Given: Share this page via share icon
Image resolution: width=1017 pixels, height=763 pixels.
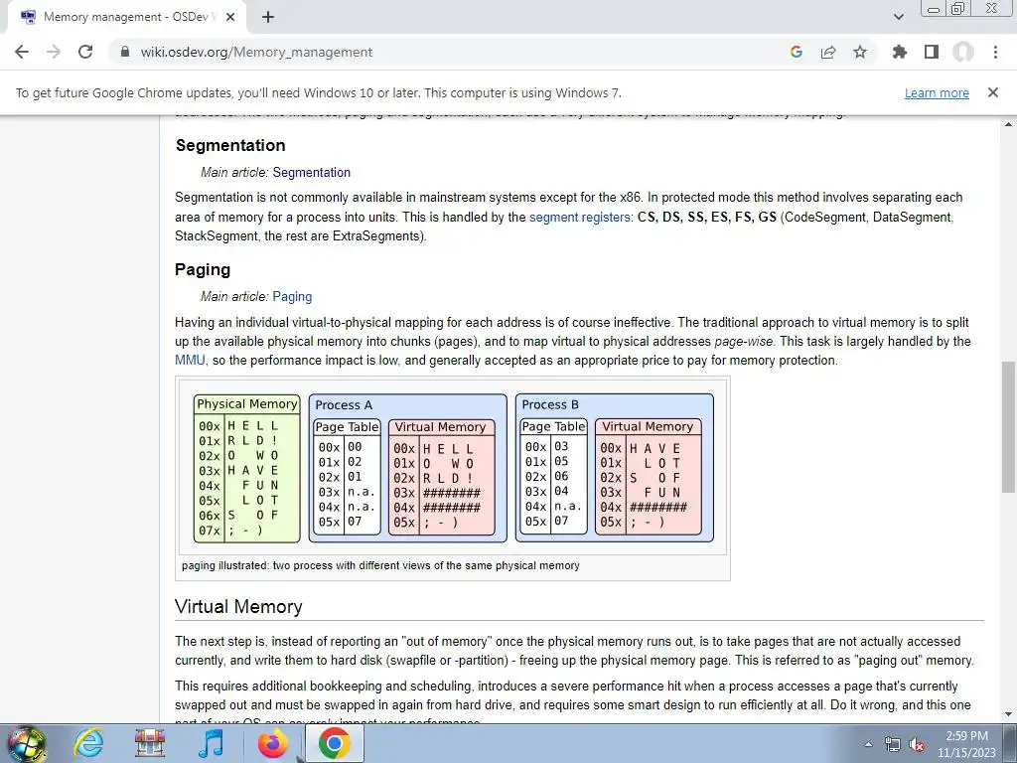Looking at the screenshot, I should [828, 52].
